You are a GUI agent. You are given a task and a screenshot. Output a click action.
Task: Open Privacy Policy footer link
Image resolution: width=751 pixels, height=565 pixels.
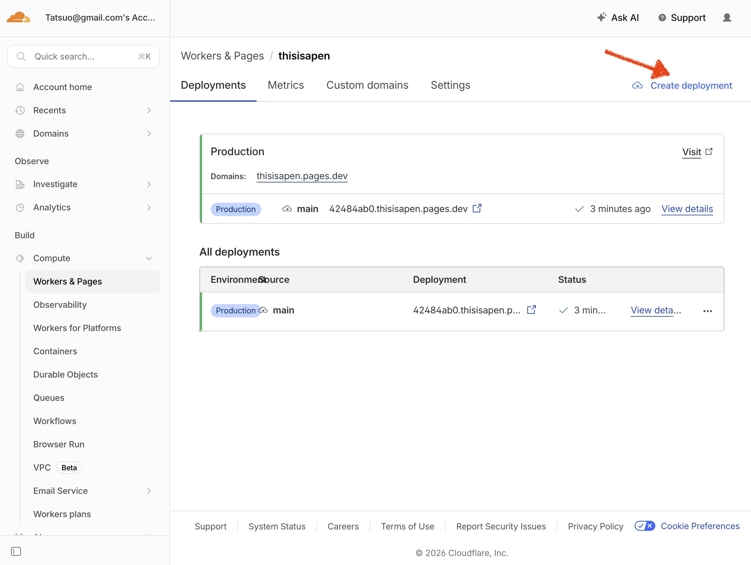(595, 526)
